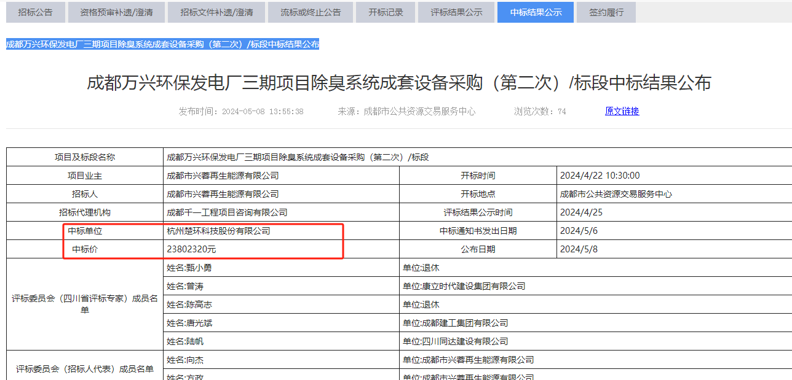Open the 原文链接 hyperlink
The image size is (792, 380).
point(622,111)
